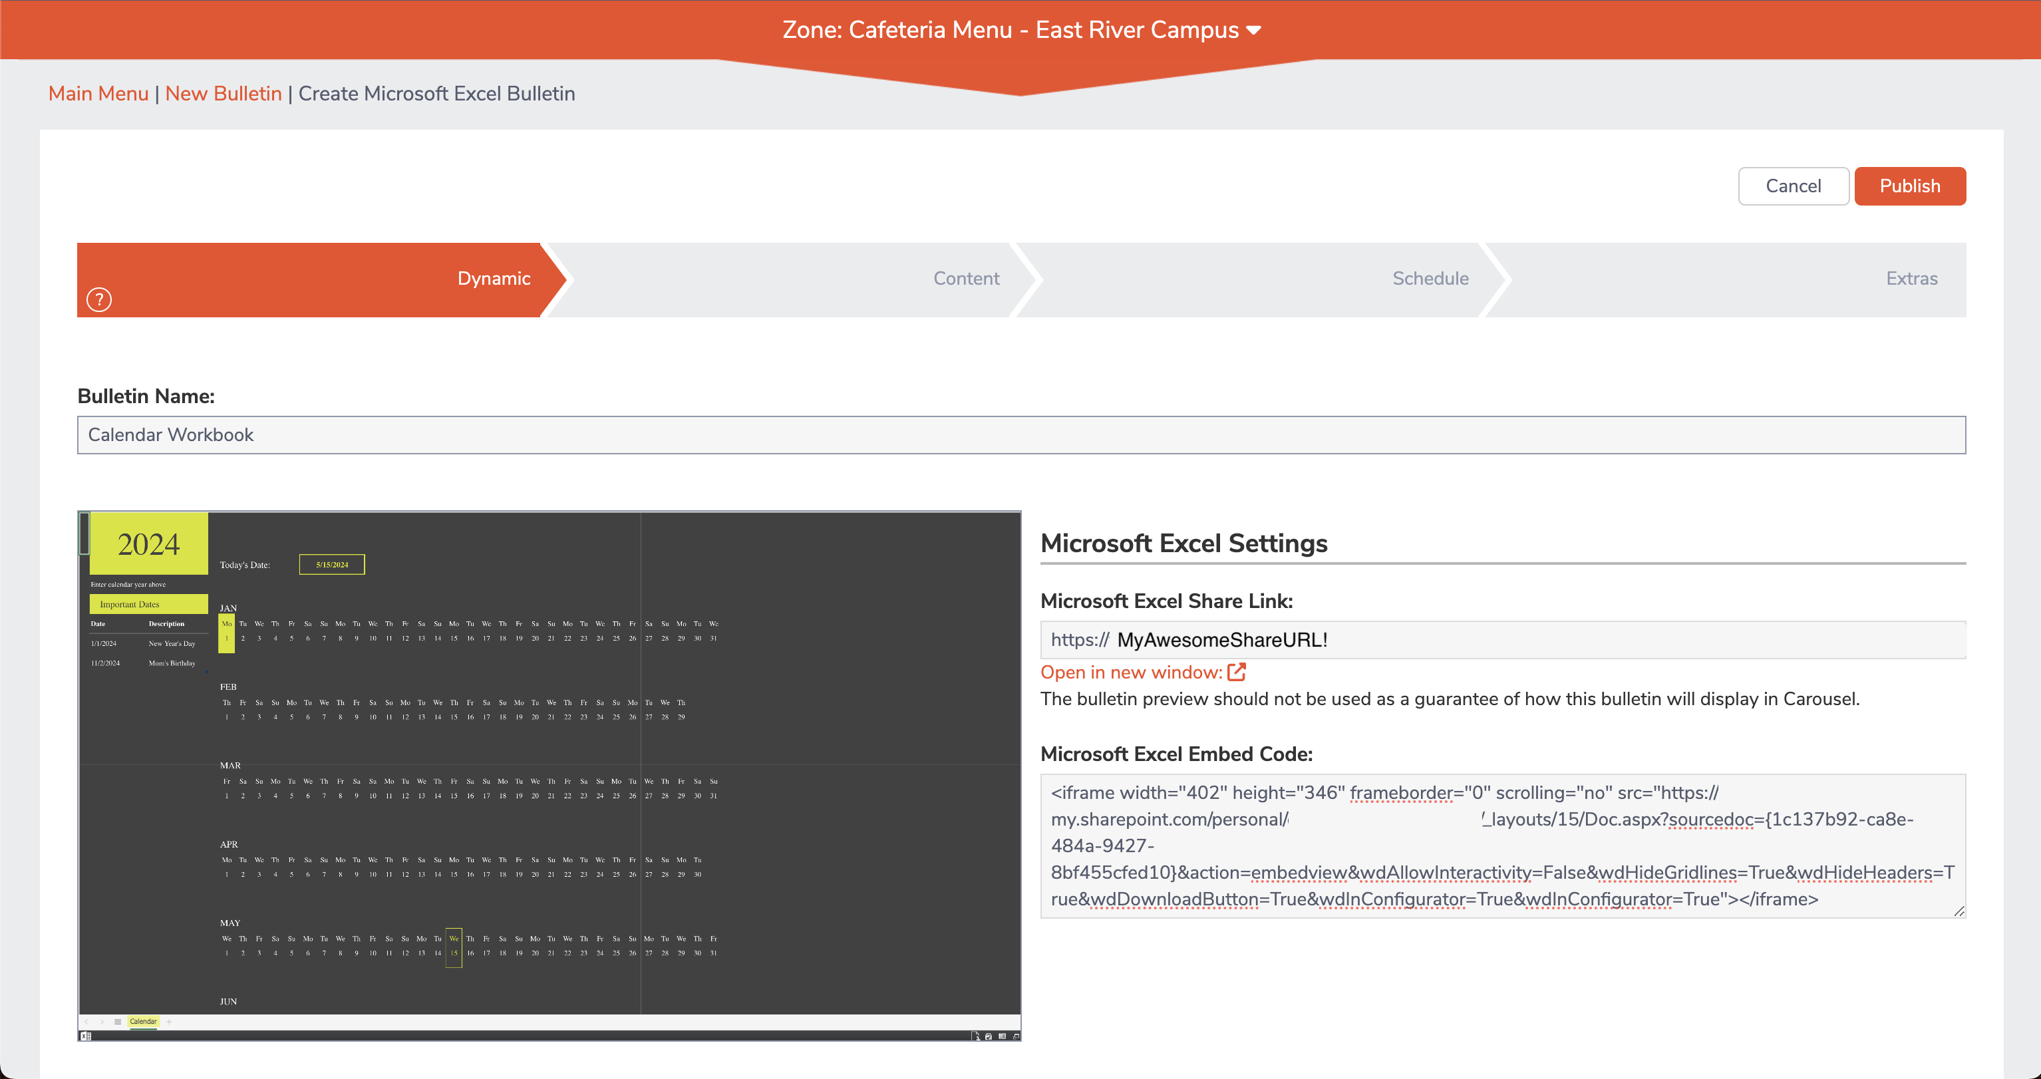Click the download icon in the workbook status bar

pyautogui.click(x=976, y=1036)
